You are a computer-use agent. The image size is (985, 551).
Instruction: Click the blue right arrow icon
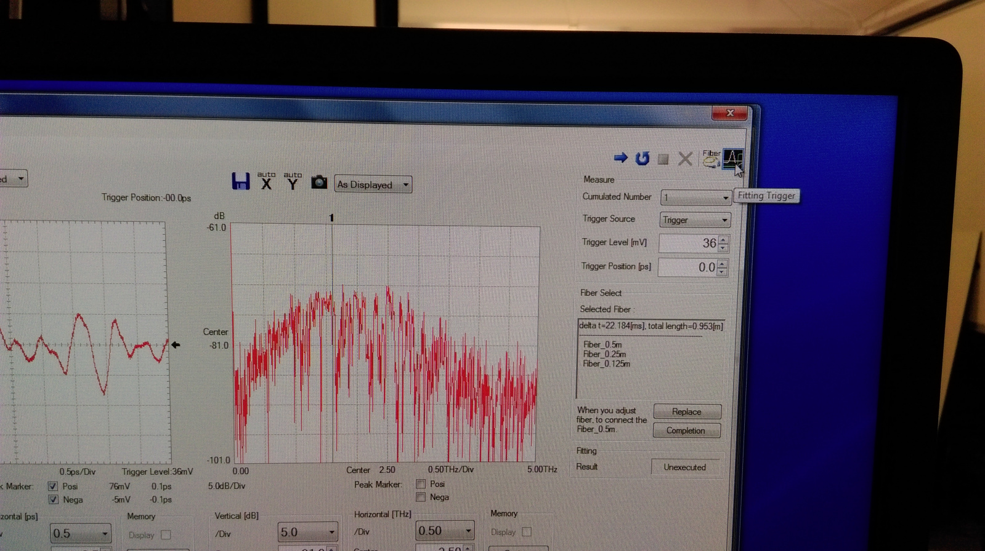[620, 158]
